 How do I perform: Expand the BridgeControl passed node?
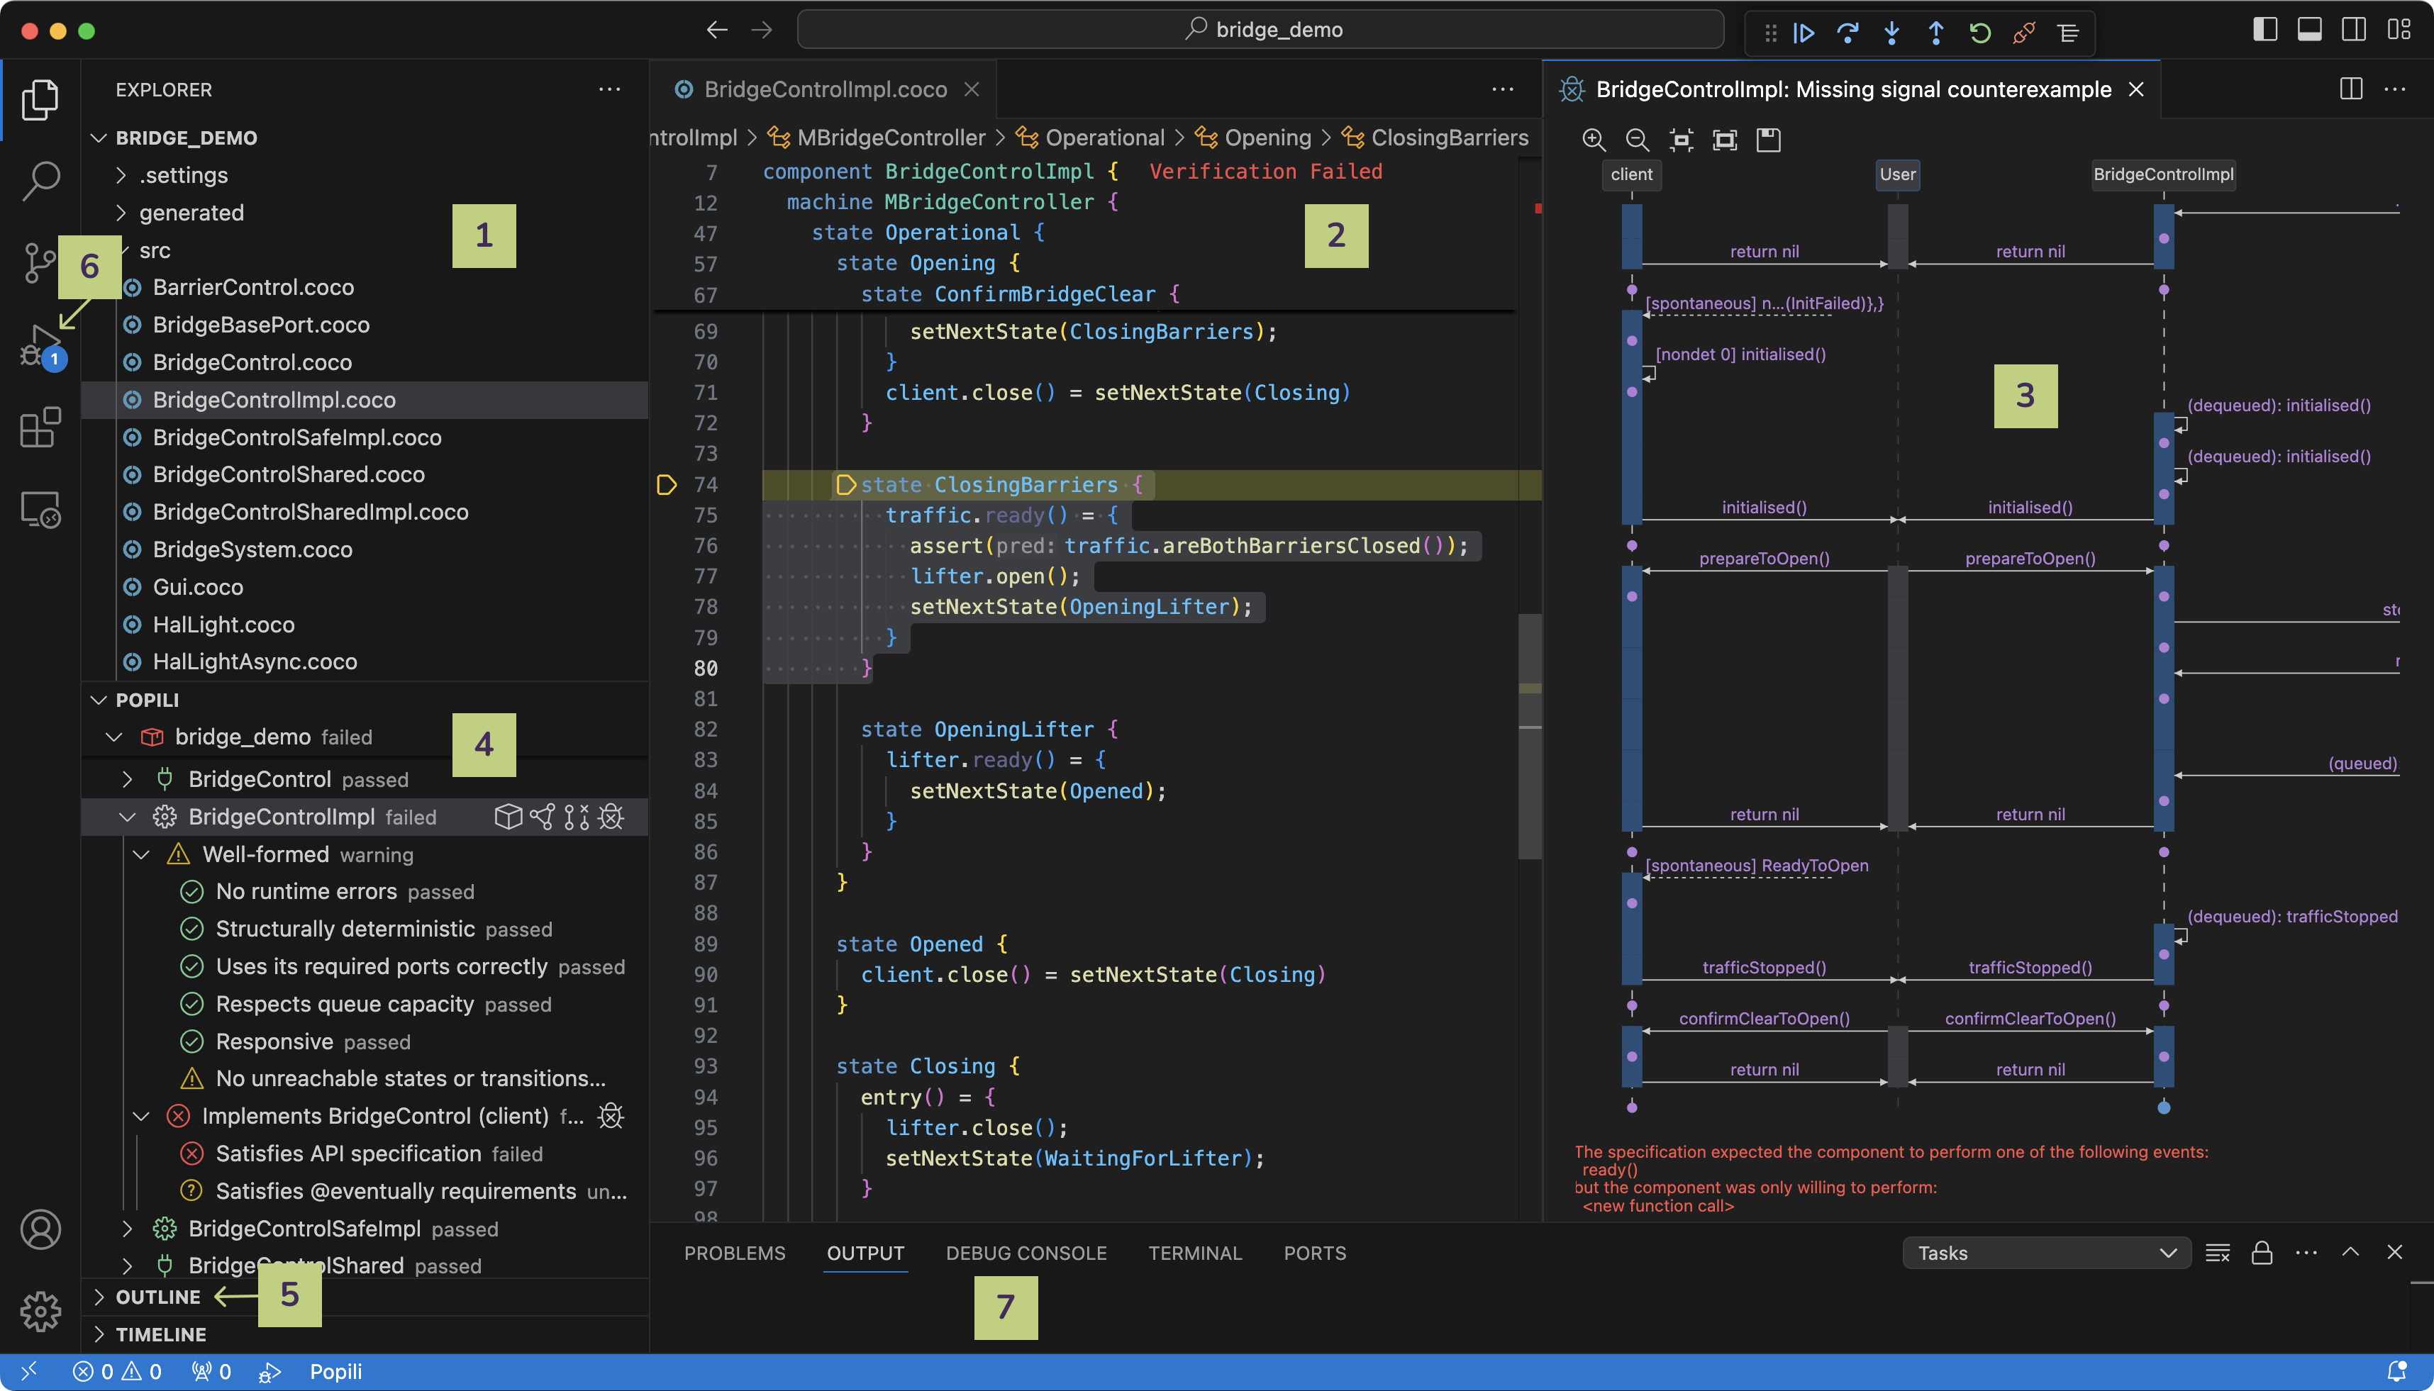pyautogui.click(x=127, y=778)
